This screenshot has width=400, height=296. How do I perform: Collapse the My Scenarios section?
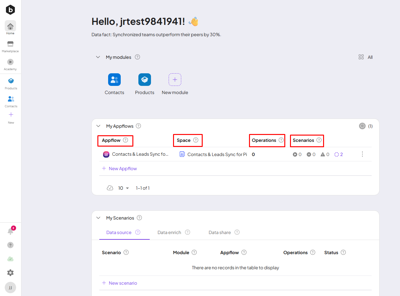click(x=98, y=218)
